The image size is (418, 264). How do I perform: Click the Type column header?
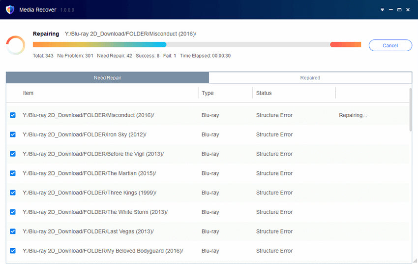pos(208,93)
